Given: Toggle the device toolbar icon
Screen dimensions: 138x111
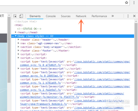Looking at the screenshot, I should tap(21, 16).
